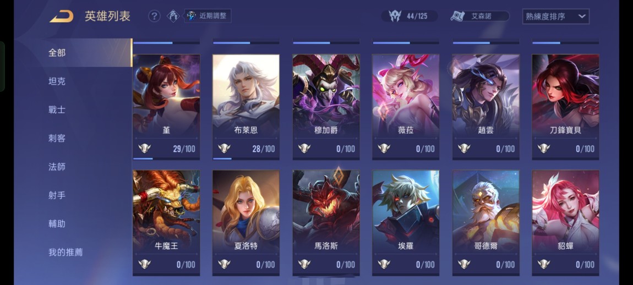
Task: Click the 29/100 proficiency bar for 堇
Action: (166, 158)
